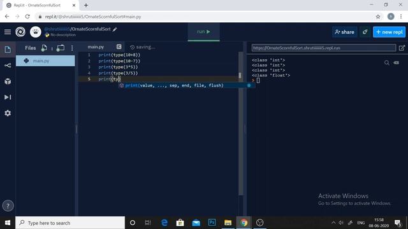408x229 pixels.
Task: Open OBS Studio from taskbar
Action: [x=259, y=223]
